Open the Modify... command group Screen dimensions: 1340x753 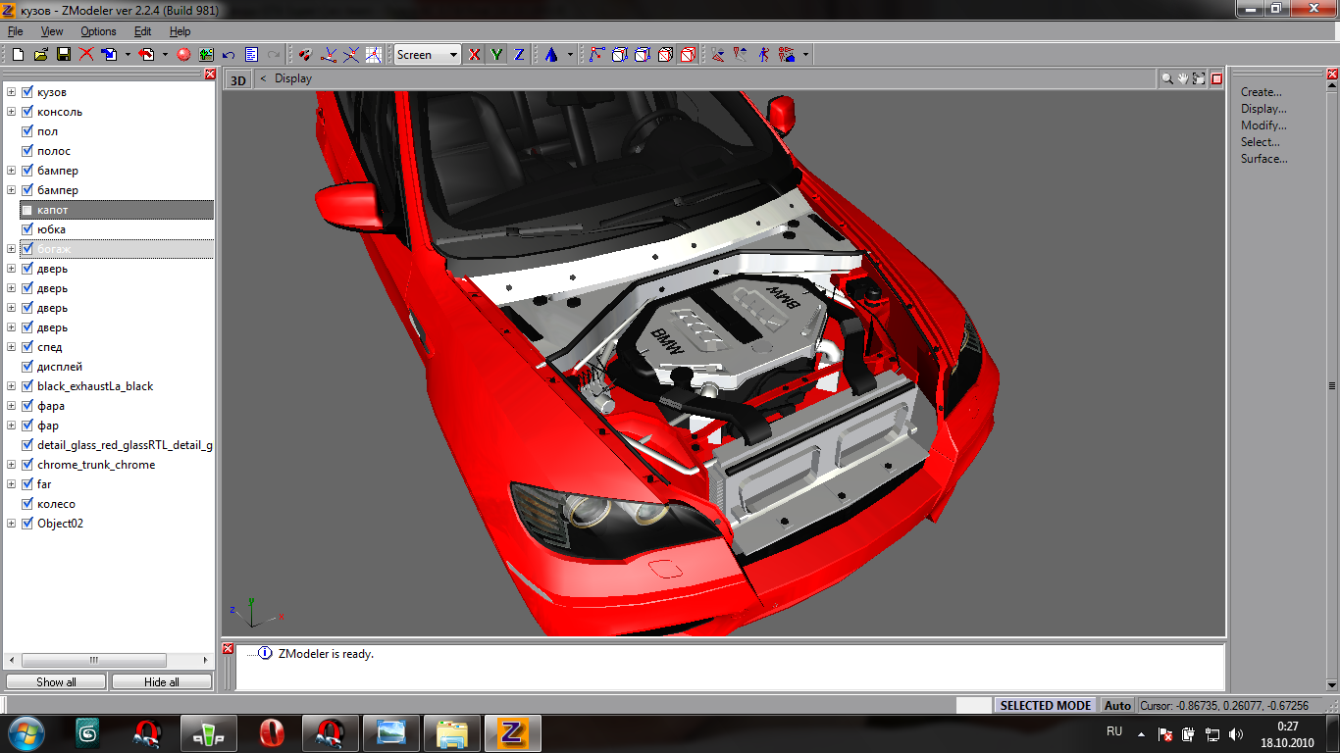pos(1263,125)
